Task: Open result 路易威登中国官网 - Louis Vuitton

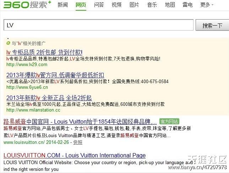Action: 80,121
